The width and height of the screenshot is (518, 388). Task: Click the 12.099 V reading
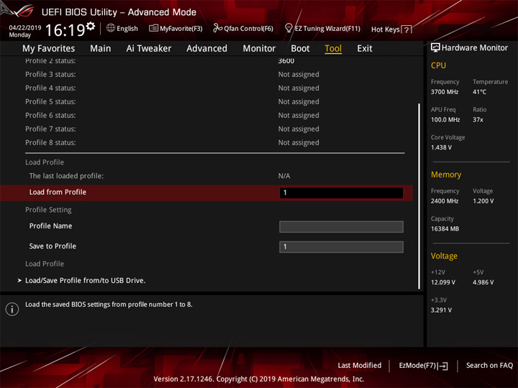pyautogui.click(x=442, y=282)
